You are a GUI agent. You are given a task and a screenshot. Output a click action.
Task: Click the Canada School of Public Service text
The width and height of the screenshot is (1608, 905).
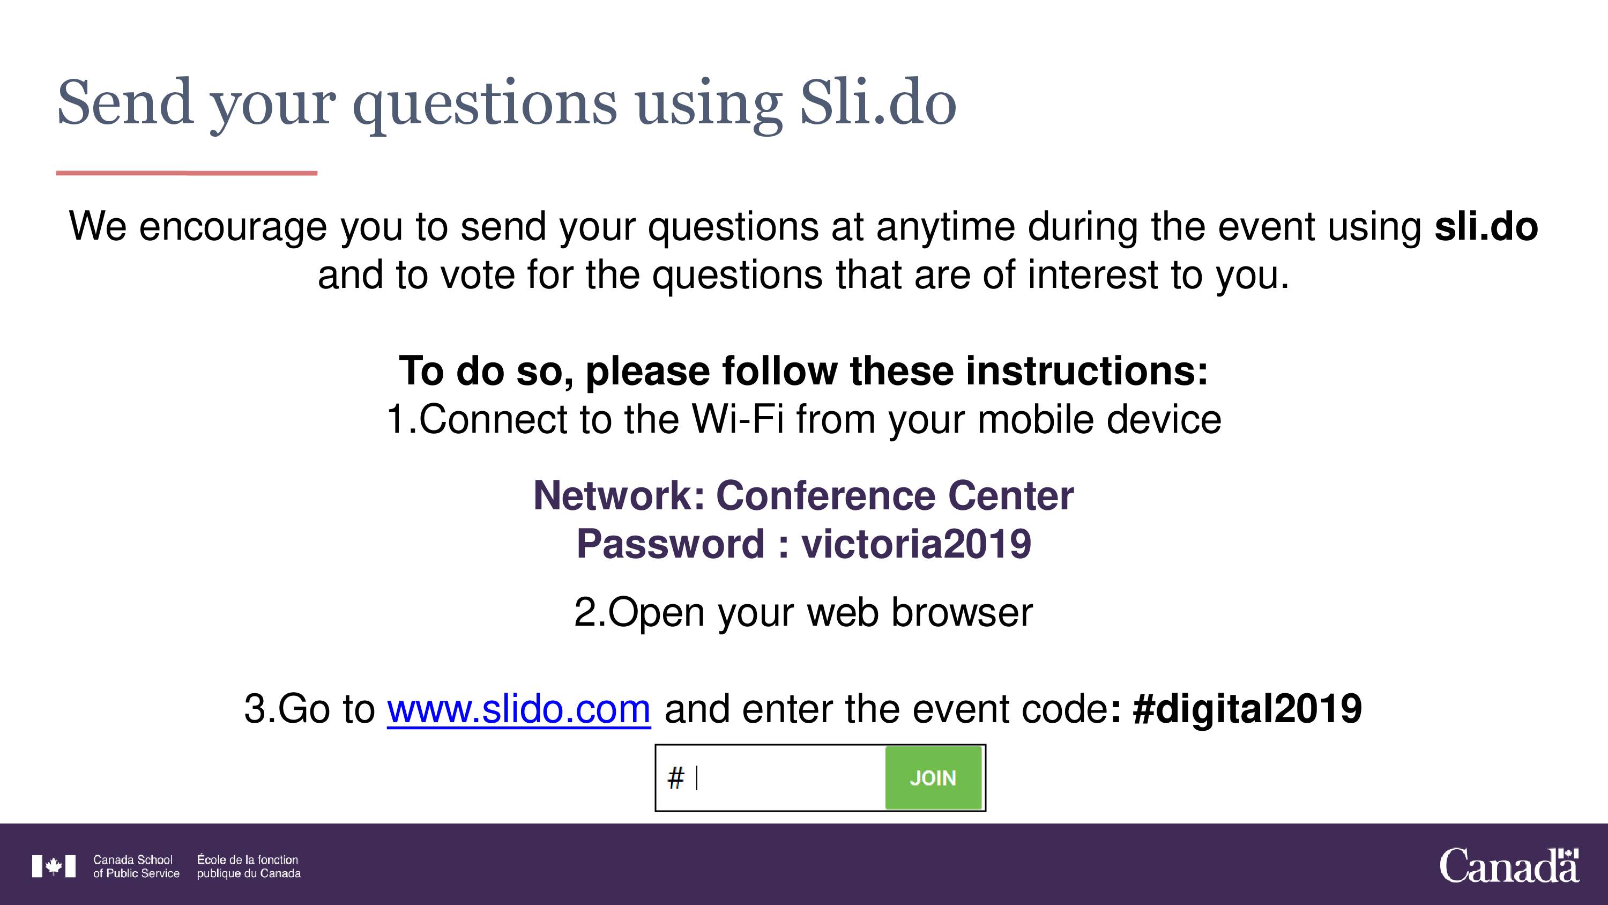pos(136,866)
